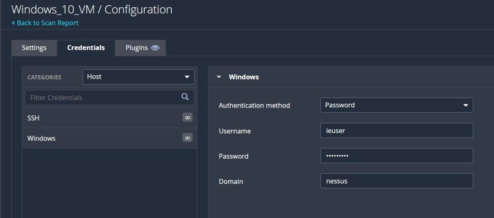Select the Credentials tab
The image size is (494, 218).
86,48
